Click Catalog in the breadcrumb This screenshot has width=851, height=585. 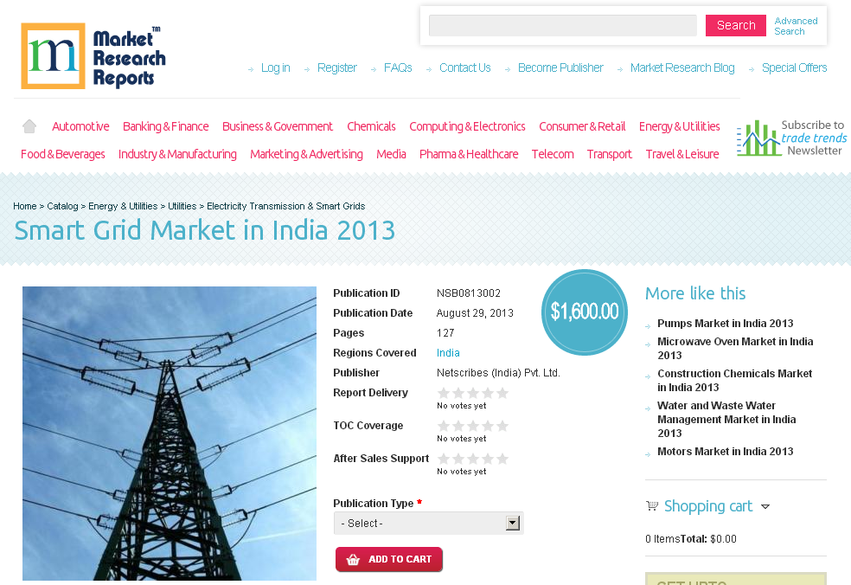click(x=62, y=207)
